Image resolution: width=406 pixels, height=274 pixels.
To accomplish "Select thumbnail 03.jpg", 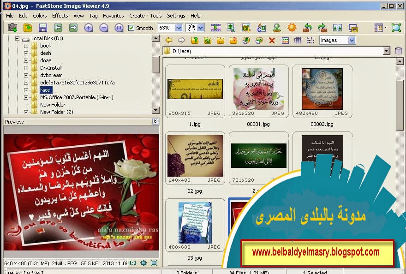I will click(x=195, y=225).
